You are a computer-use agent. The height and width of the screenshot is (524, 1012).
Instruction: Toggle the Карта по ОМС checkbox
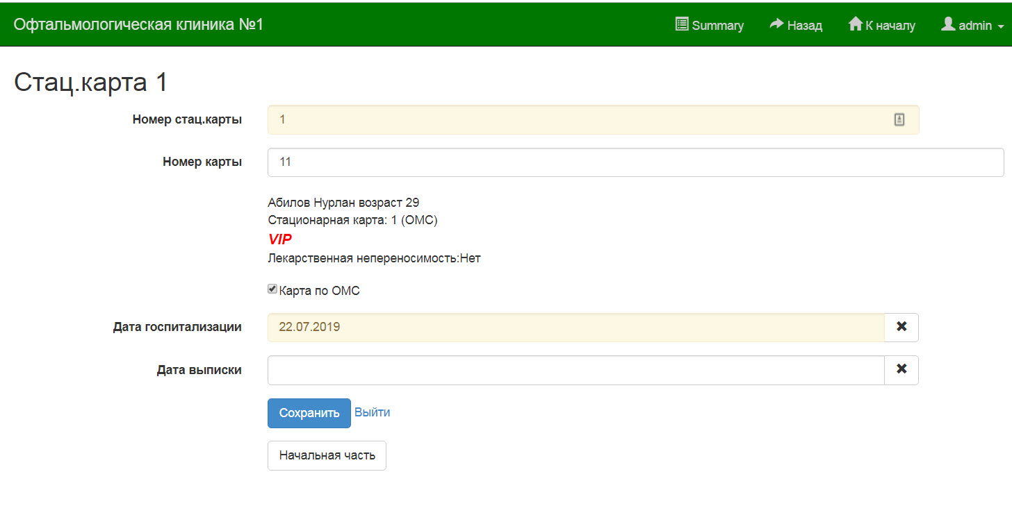tap(272, 289)
